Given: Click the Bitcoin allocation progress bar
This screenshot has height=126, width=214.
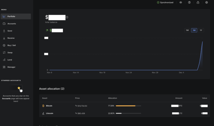Looking at the screenshot, I should (x=128, y=106).
